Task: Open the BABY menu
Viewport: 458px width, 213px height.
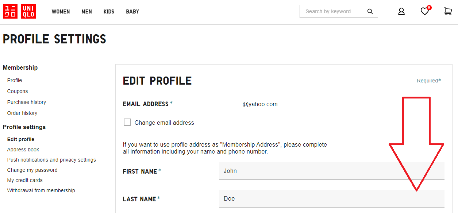Action: pos(132,12)
